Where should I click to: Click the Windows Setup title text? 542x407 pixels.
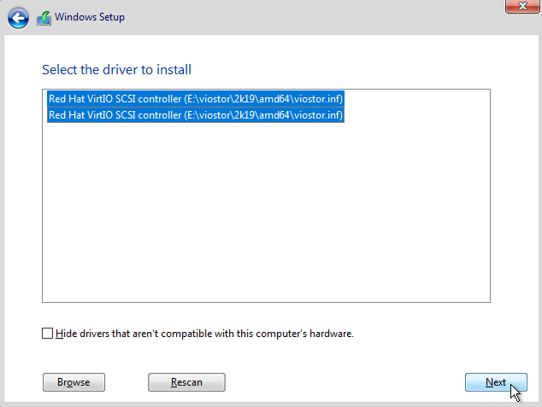(90, 17)
